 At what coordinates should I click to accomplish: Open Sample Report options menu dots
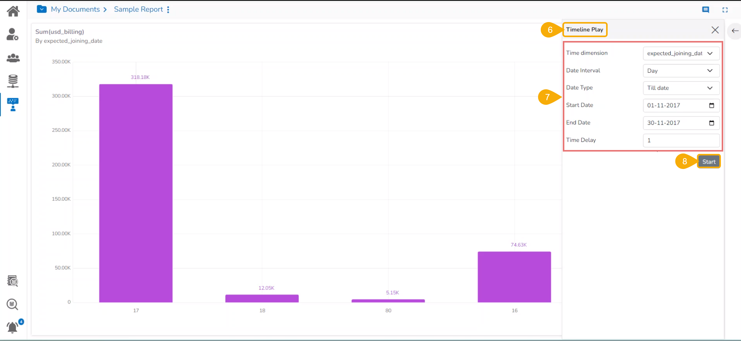click(168, 10)
